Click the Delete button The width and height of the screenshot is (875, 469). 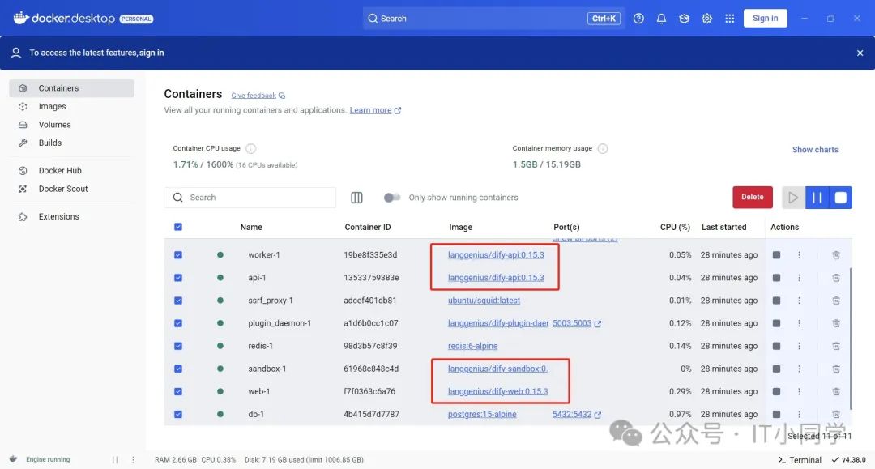[x=752, y=197]
